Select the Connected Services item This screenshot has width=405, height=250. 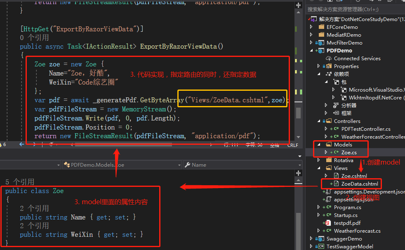tap(357, 58)
